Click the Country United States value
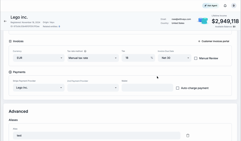241x141 pixels. (178, 23)
